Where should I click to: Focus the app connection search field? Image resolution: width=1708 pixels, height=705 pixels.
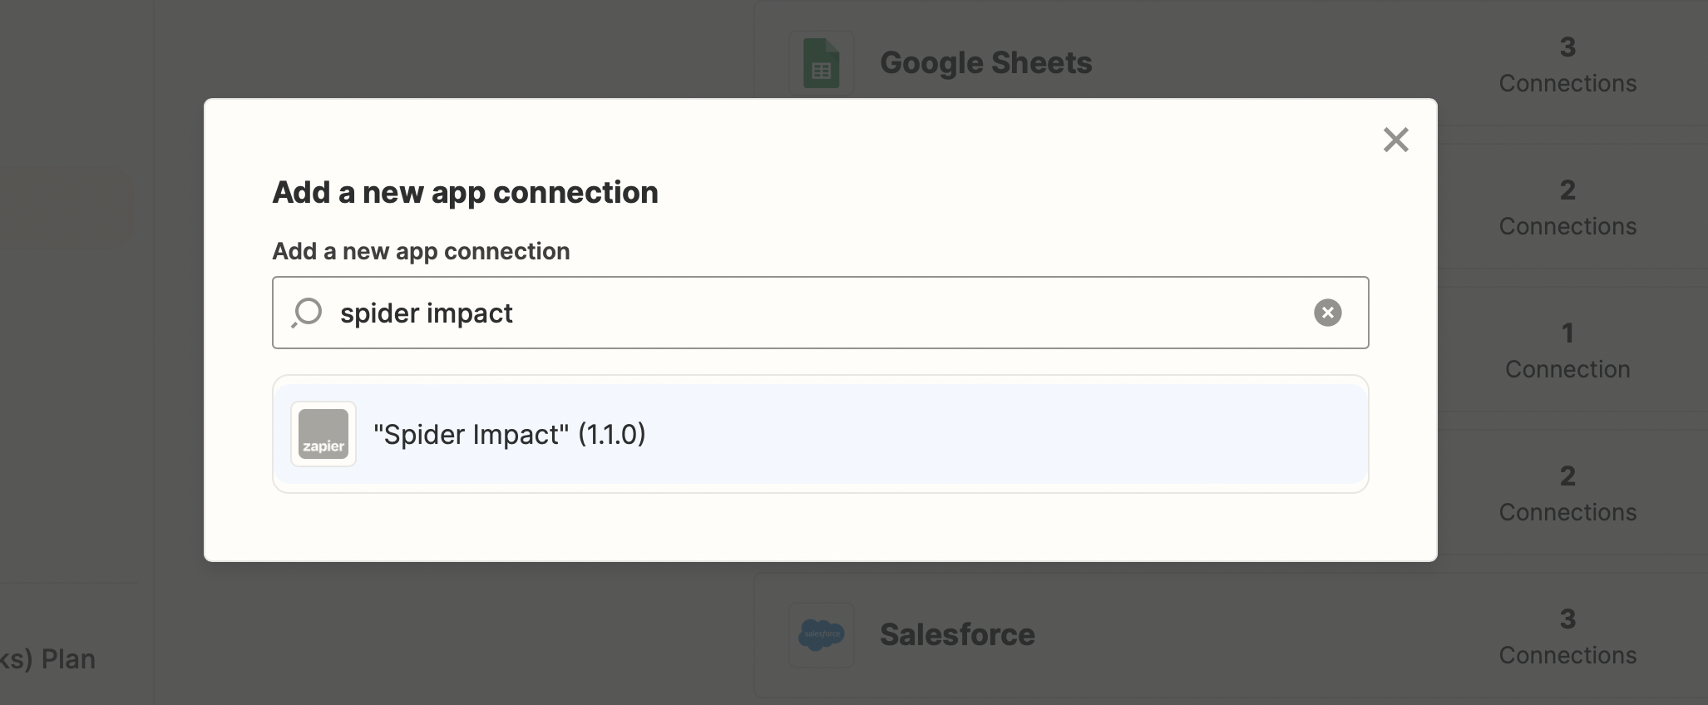click(820, 313)
